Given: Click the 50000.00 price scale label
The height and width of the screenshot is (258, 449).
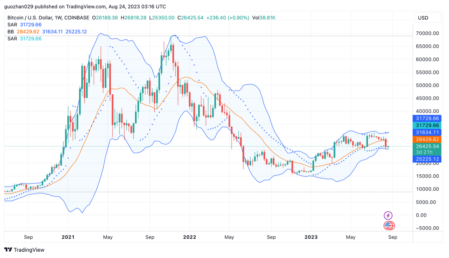Looking at the screenshot, I should pos(428,85).
